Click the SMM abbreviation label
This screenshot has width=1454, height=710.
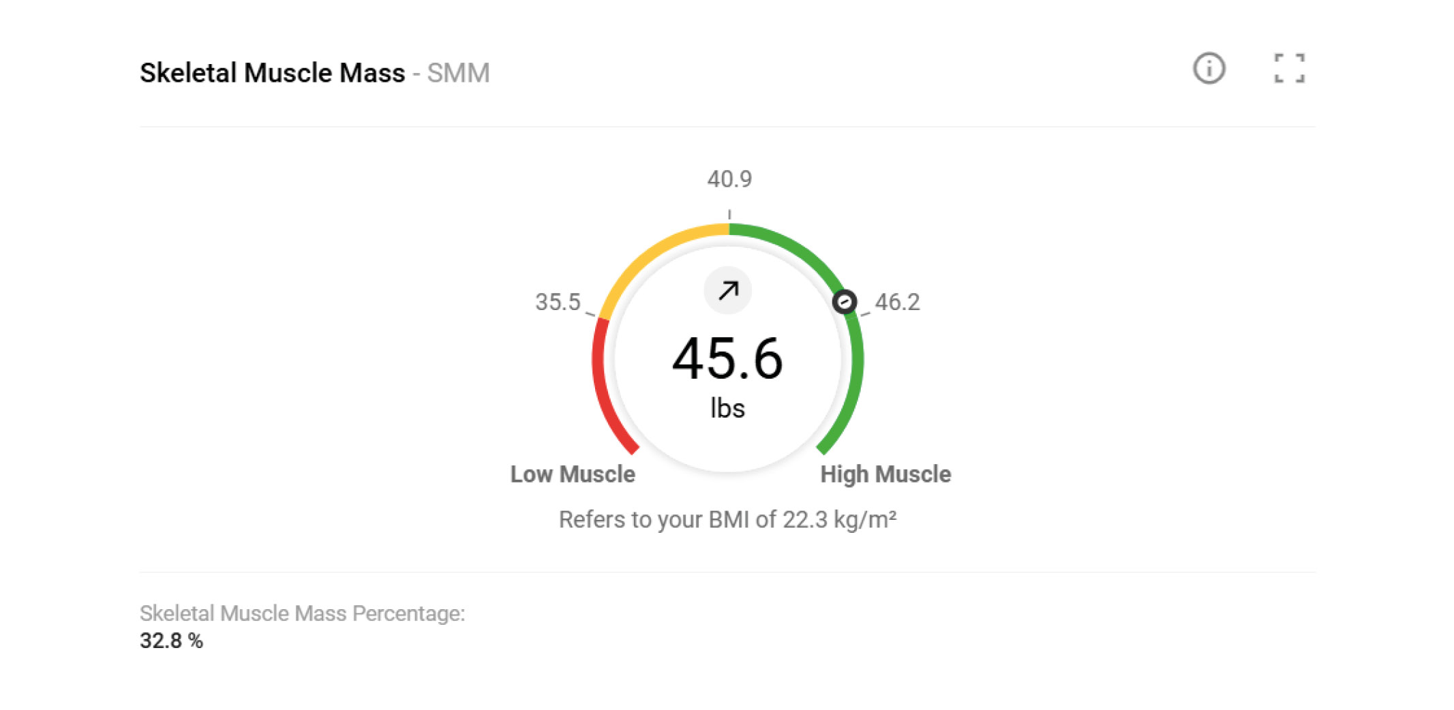click(x=458, y=73)
